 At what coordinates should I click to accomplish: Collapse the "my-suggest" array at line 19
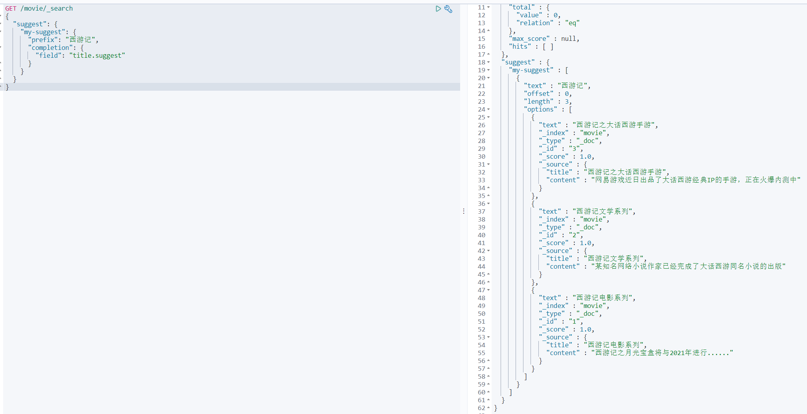click(488, 70)
